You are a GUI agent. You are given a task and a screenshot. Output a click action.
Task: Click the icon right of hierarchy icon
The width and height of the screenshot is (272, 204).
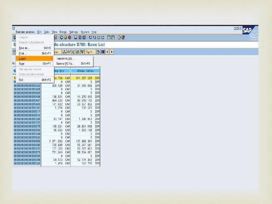coord(69,52)
